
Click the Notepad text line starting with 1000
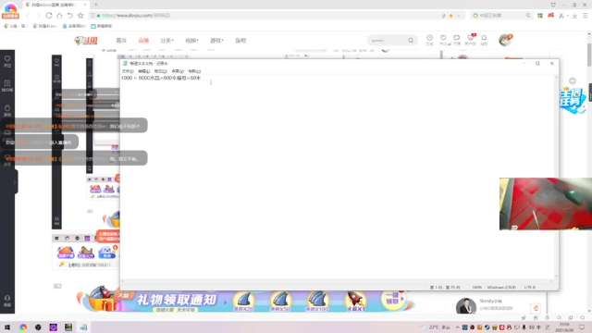click(x=161, y=78)
